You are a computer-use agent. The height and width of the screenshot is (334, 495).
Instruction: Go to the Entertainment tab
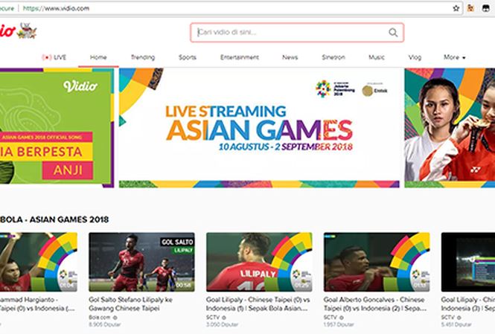coord(240,57)
